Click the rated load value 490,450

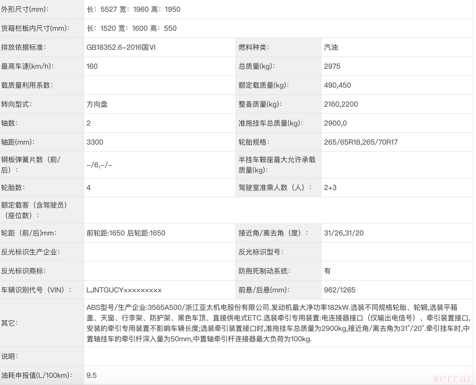point(337,85)
